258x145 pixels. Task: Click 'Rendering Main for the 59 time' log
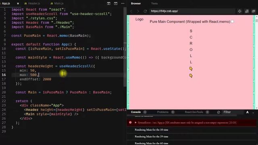pyautogui.click(x=152, y=137)
